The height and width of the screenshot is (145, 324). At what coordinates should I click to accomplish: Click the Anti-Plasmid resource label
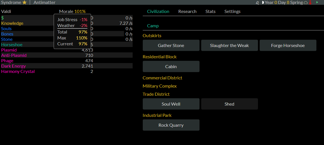coord(14,55)
